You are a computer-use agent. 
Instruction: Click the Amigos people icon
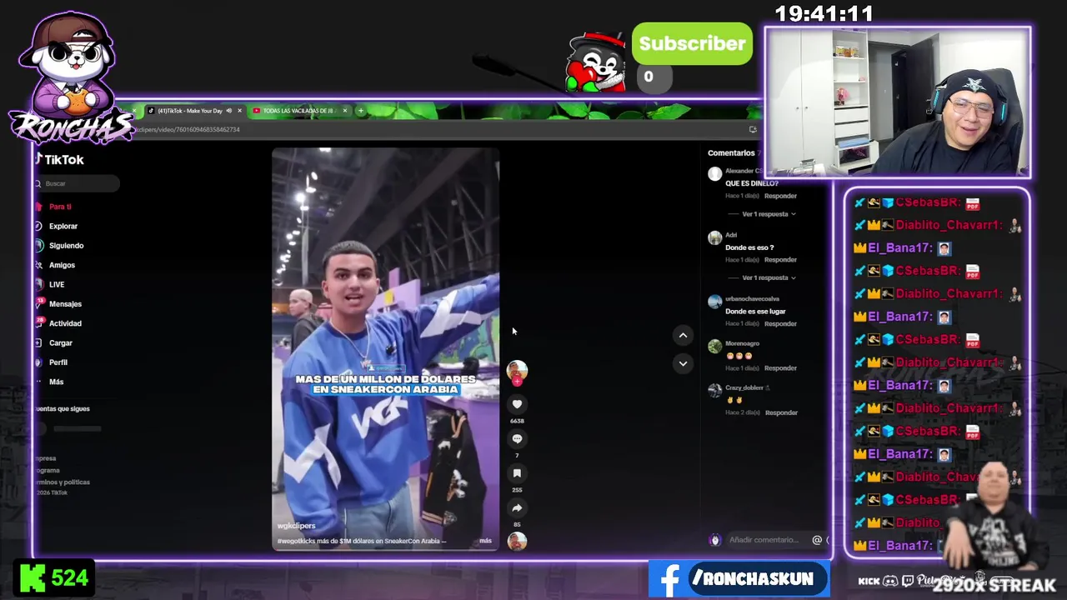coord(38,265)
